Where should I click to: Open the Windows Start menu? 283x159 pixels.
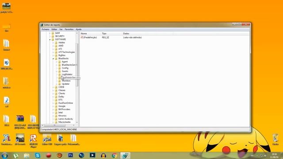click(x=4, y=155)
